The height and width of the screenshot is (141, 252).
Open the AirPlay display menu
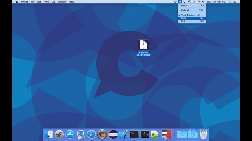pyautogui.click(x=185, y=2)
